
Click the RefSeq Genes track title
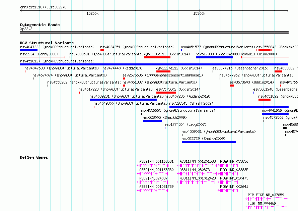point(34,157)
